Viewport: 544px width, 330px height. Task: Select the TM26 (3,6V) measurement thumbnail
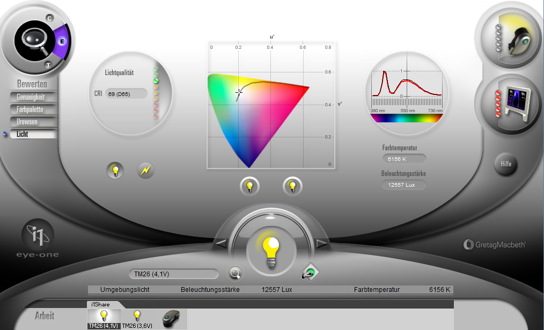point(137,319)
